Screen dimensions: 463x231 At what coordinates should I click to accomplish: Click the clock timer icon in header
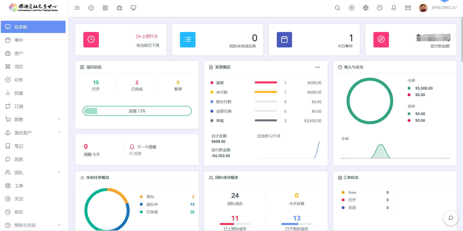[x=380, y=8]
